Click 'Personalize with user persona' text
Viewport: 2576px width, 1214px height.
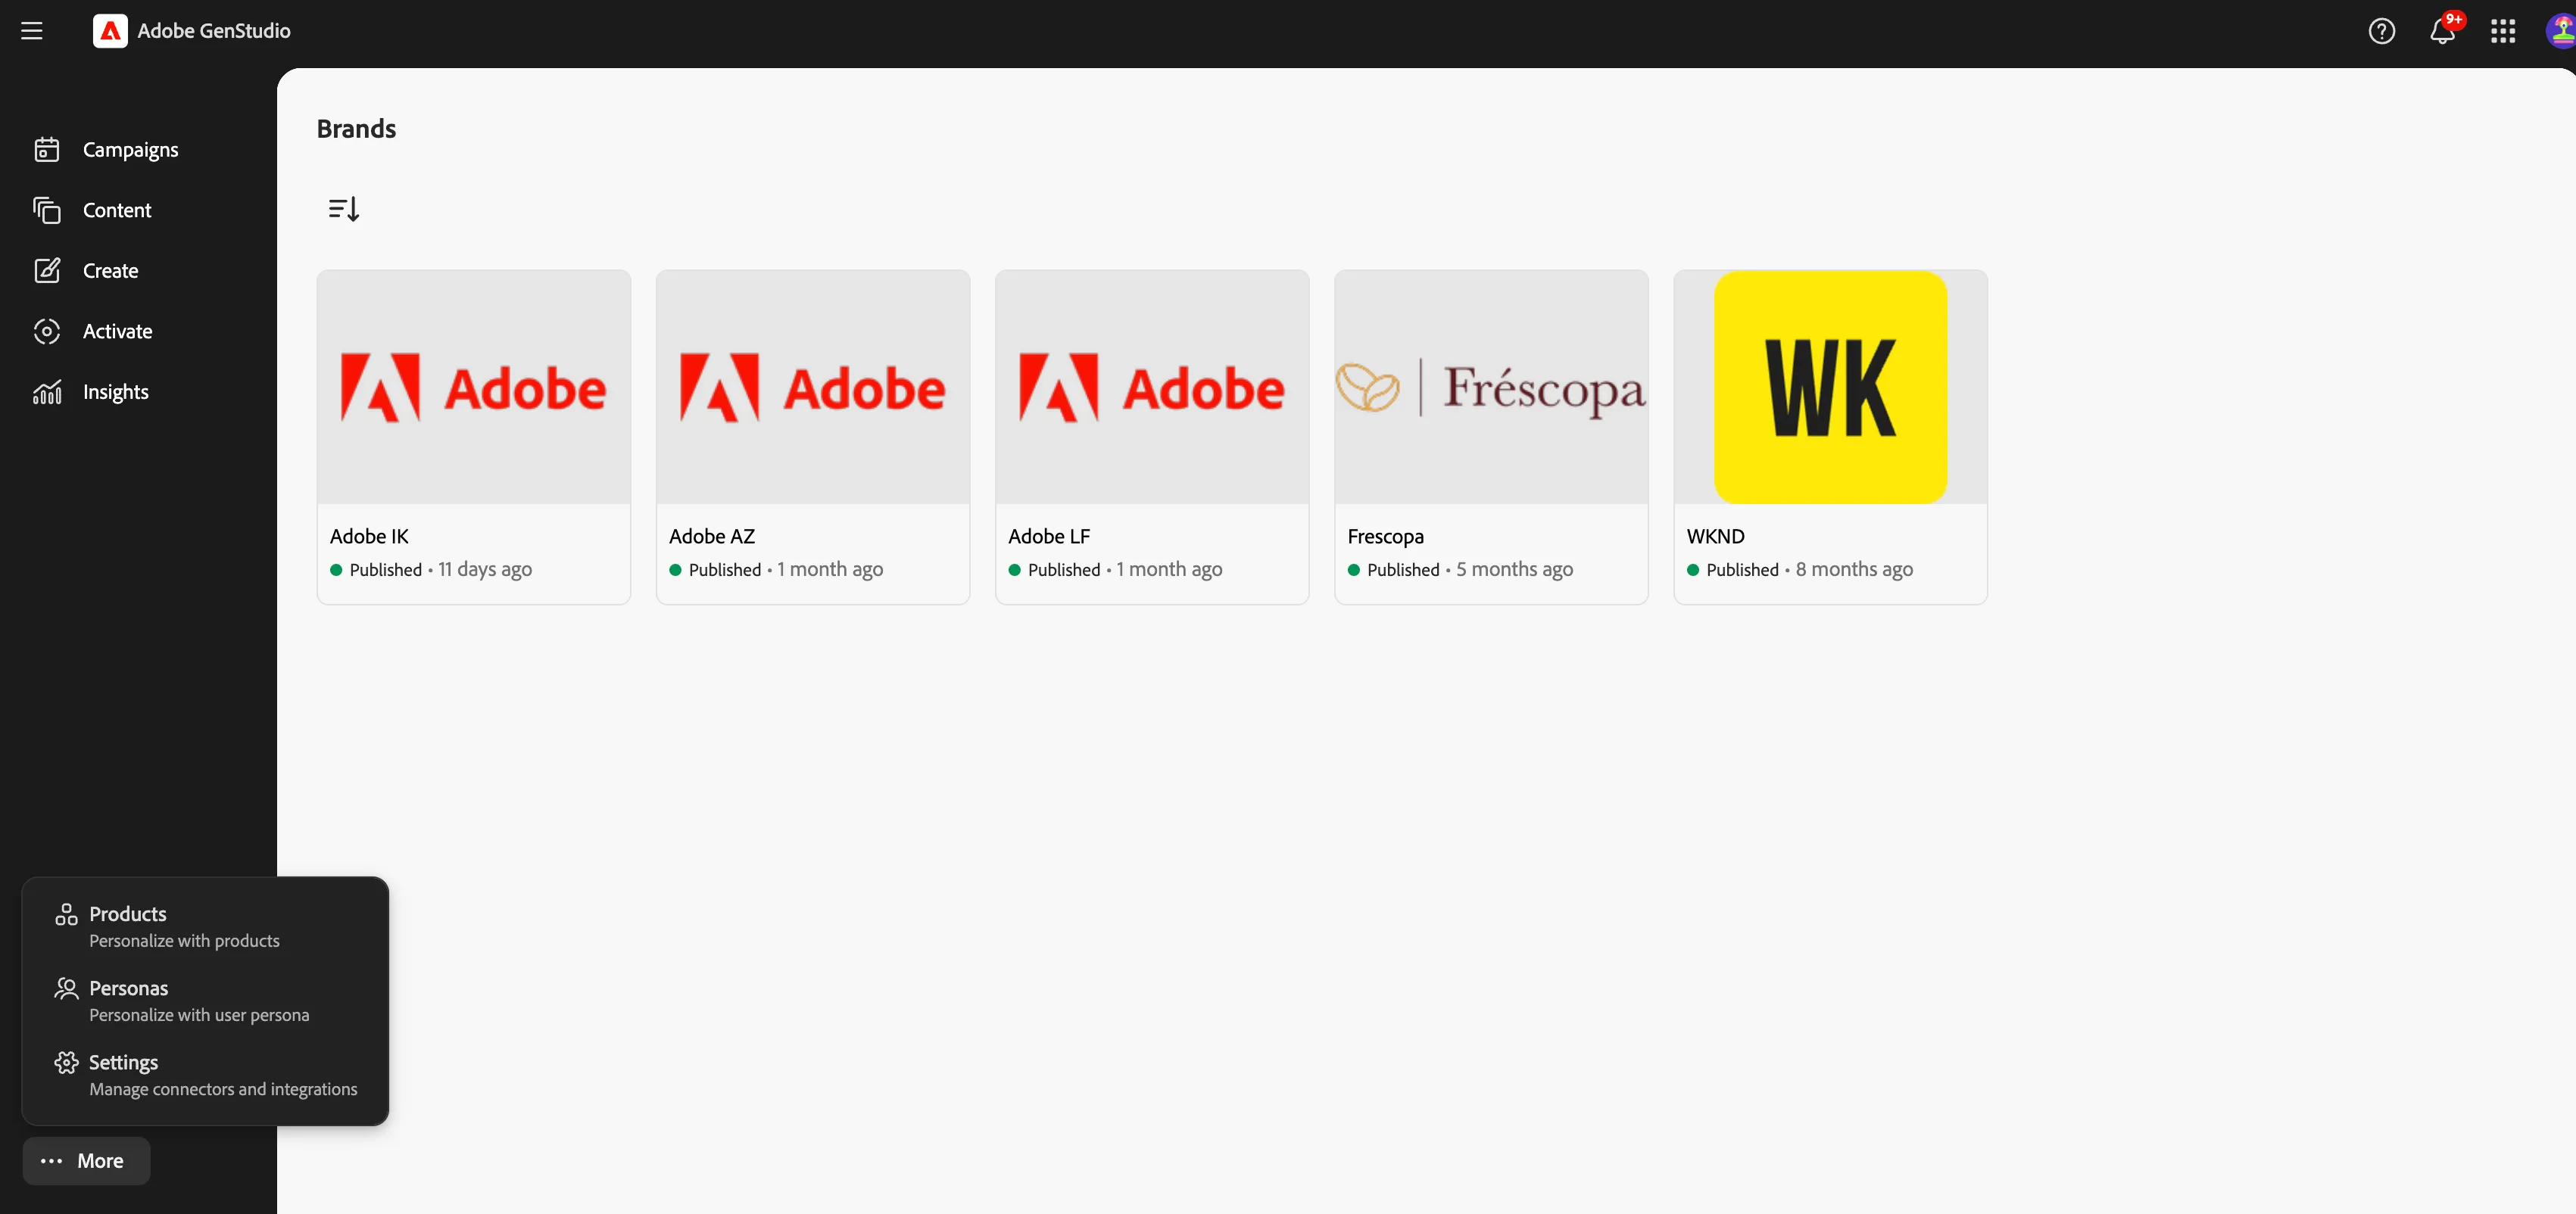coord(199,1015)
